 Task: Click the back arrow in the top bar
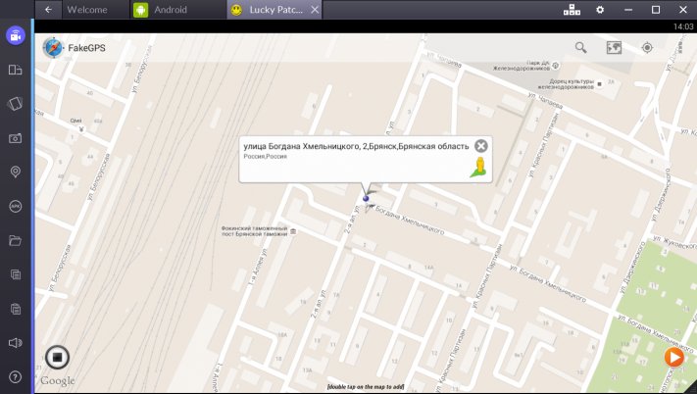[48, 10]
